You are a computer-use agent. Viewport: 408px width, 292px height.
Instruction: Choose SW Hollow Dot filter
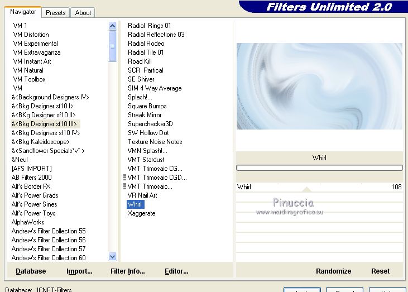[148, 133]
